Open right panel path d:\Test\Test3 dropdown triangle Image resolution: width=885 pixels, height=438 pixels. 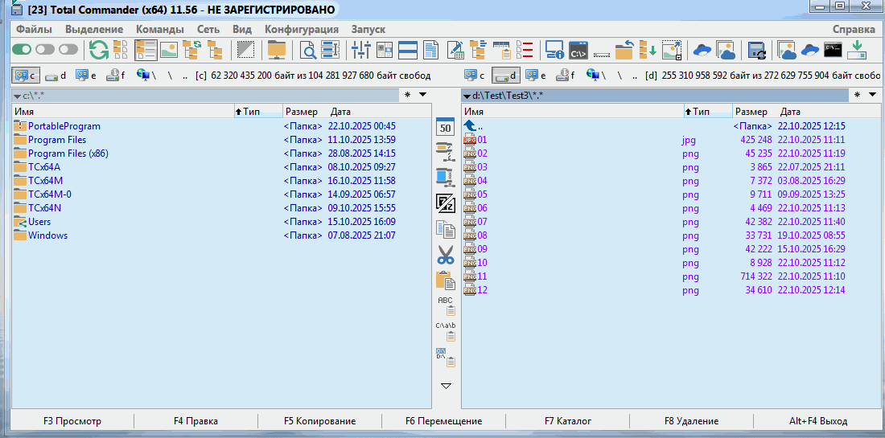pos(467,96)
